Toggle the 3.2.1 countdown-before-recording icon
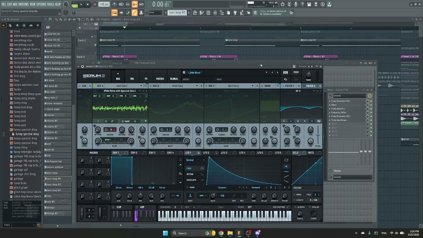This screenshot has width=423, height=238. [x=128, y=4]
